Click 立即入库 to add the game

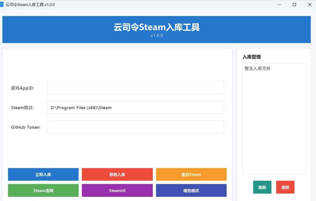coord(43,174)
